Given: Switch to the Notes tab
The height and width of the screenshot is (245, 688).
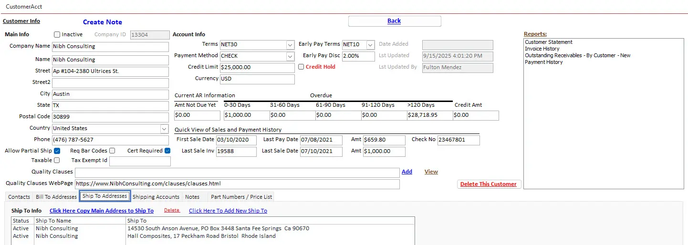Looking at the screenshot, I should [192, 197].
